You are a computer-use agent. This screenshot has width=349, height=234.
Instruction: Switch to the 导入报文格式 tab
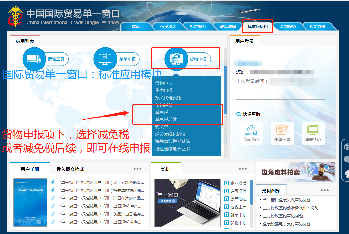70,169
